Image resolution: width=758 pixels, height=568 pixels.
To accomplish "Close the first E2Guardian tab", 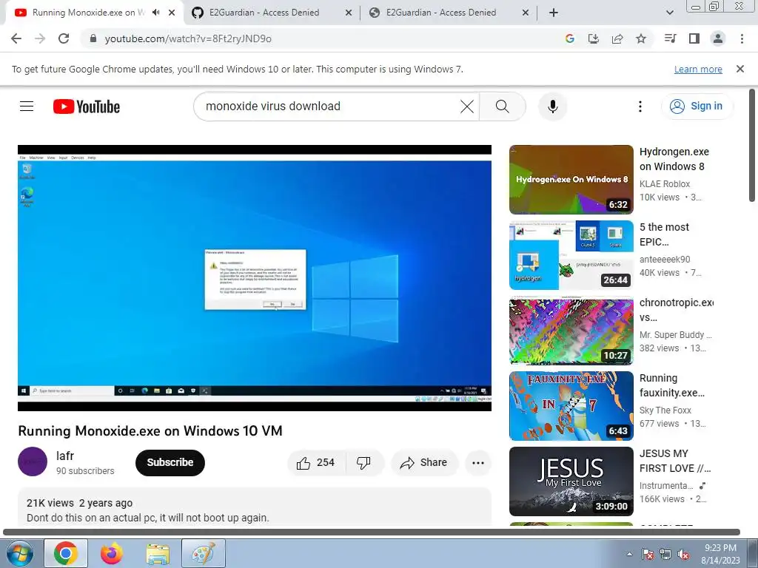I will pyautogui.click(x=349, y=13).
